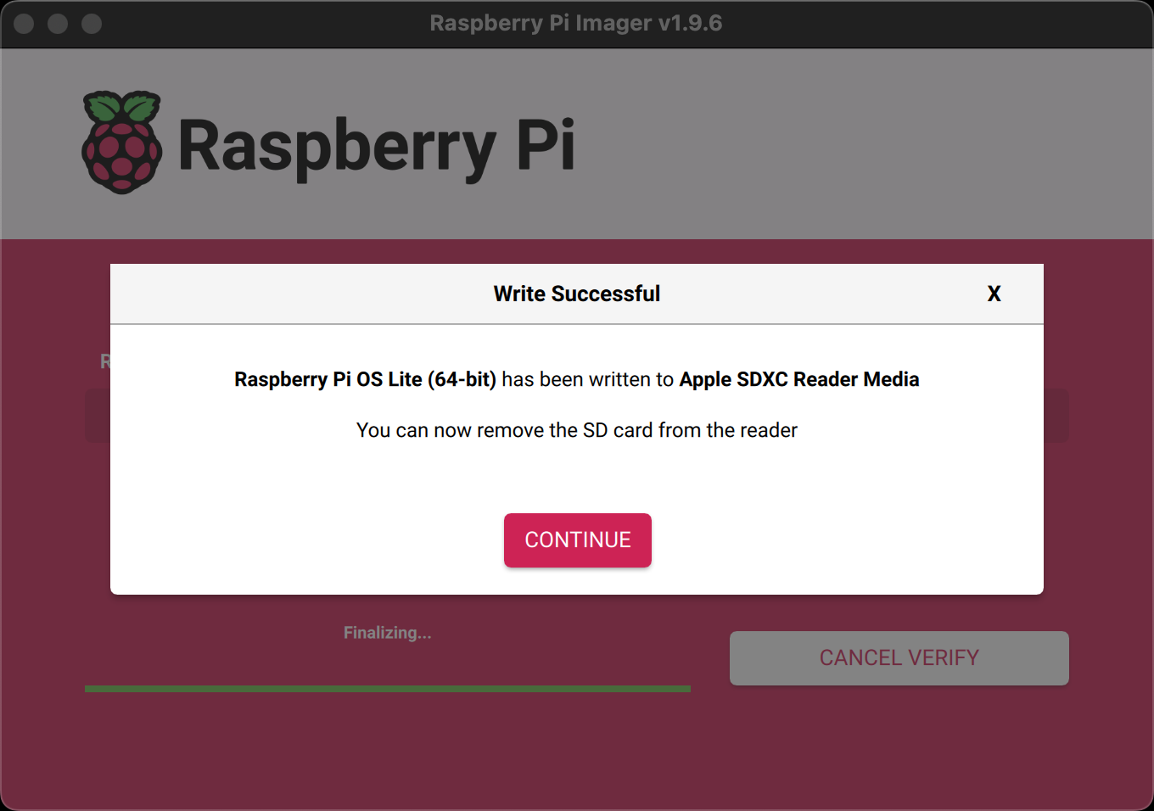The height and width of the screenshot is (811, 1154).
Task: Click the CANCEL VERIFY button
Action: pos(899,657)
